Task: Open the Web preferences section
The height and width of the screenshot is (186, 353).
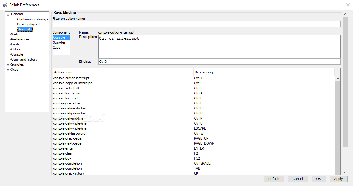Action: 14,34
